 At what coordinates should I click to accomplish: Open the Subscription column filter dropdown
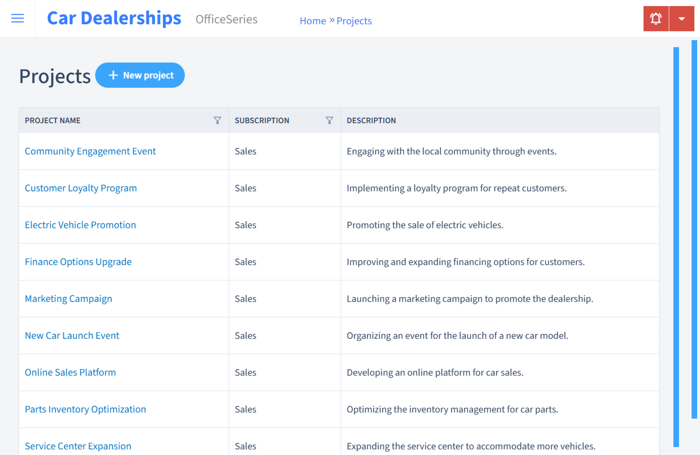(x=329, y=120)
